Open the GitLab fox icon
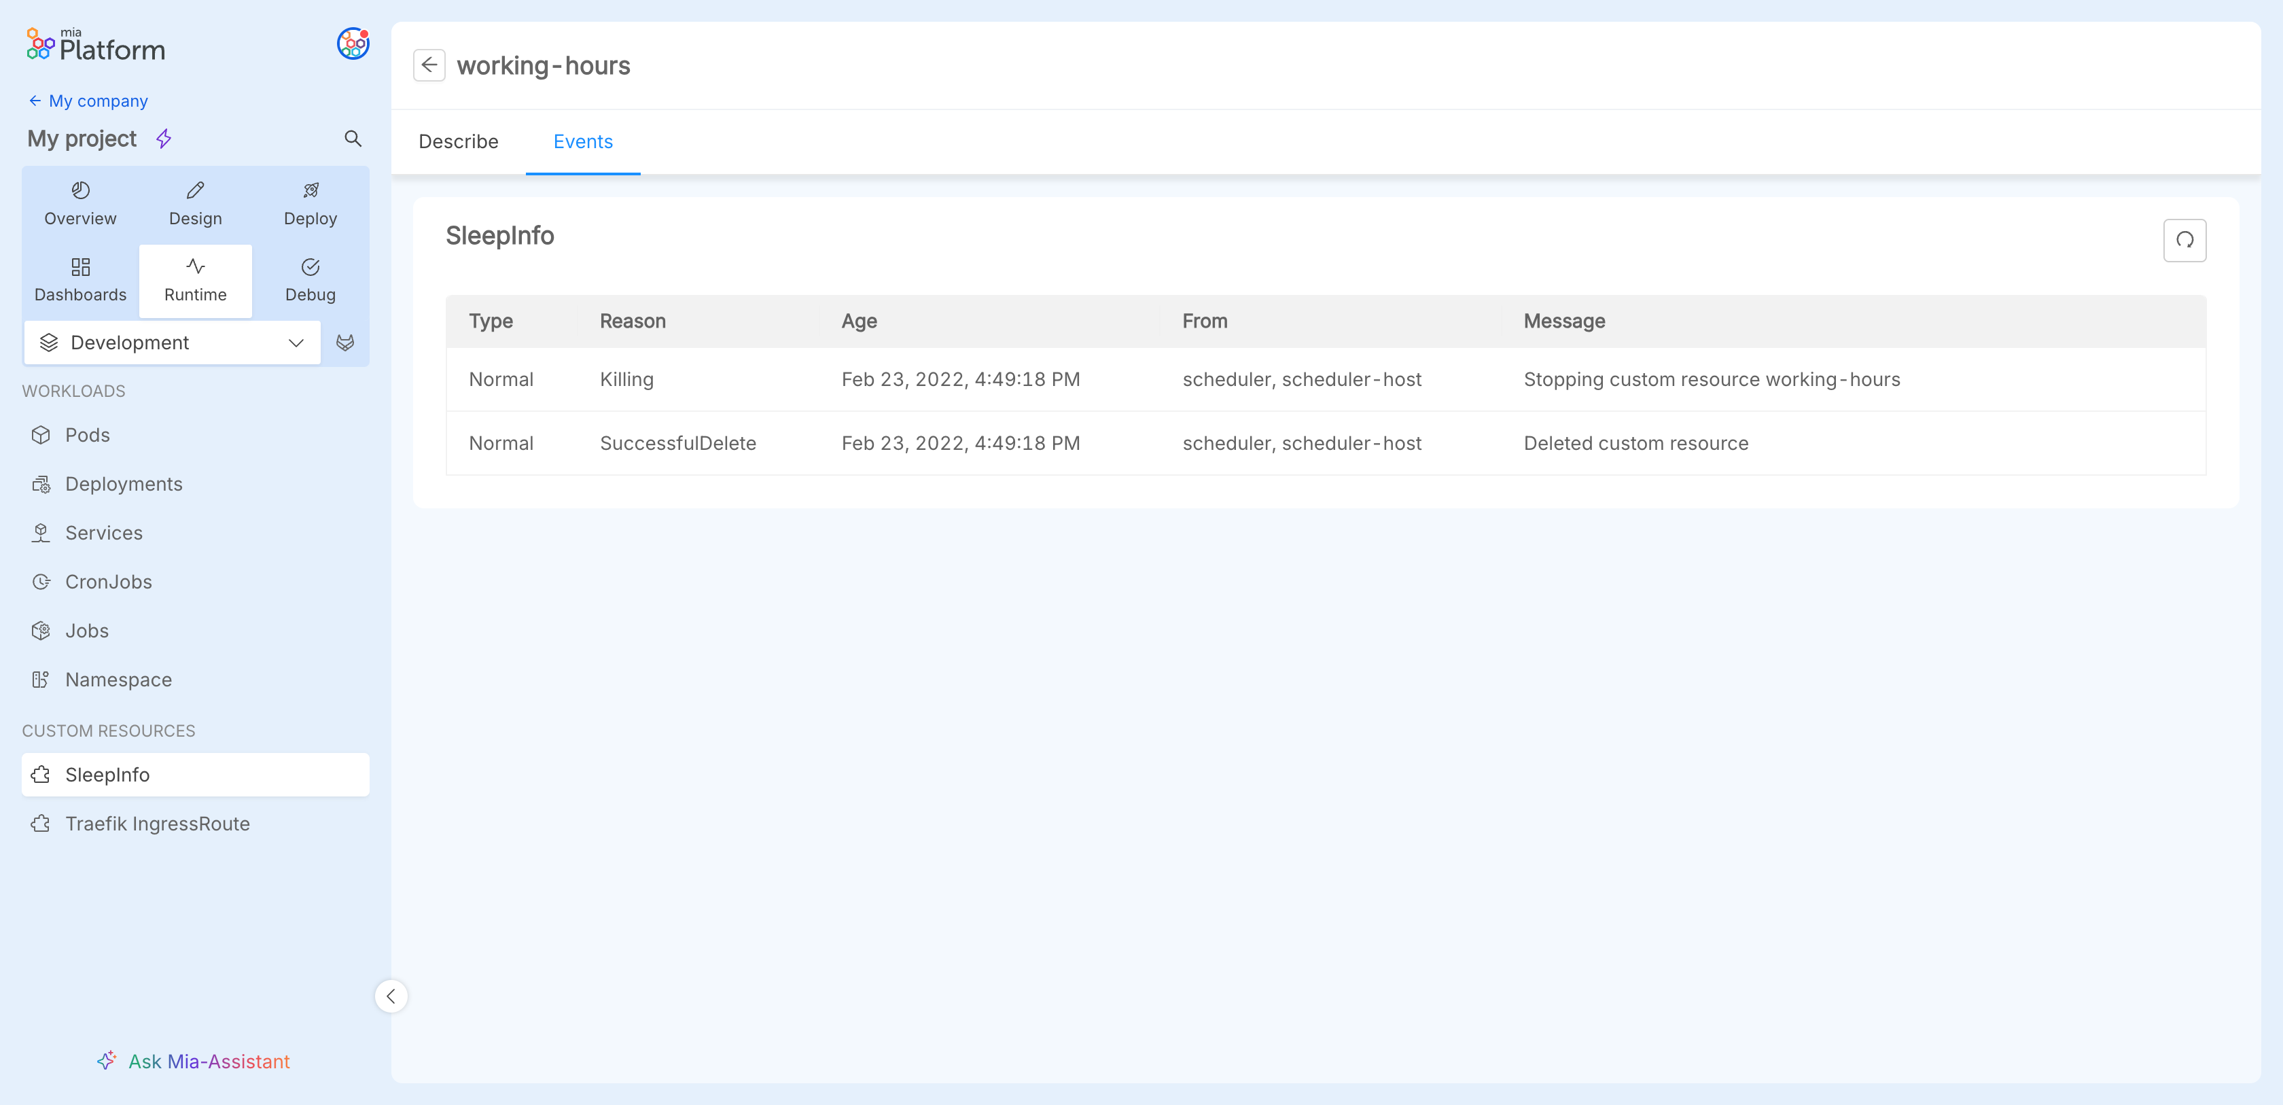Viewport: 2283px width, 1105px height. tap(346, 343)
